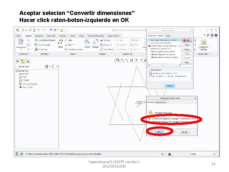This screenshot has width=229, height=172.
Task: Switch to the Analysis ribbon tab
Action: (x=39, y=36)
